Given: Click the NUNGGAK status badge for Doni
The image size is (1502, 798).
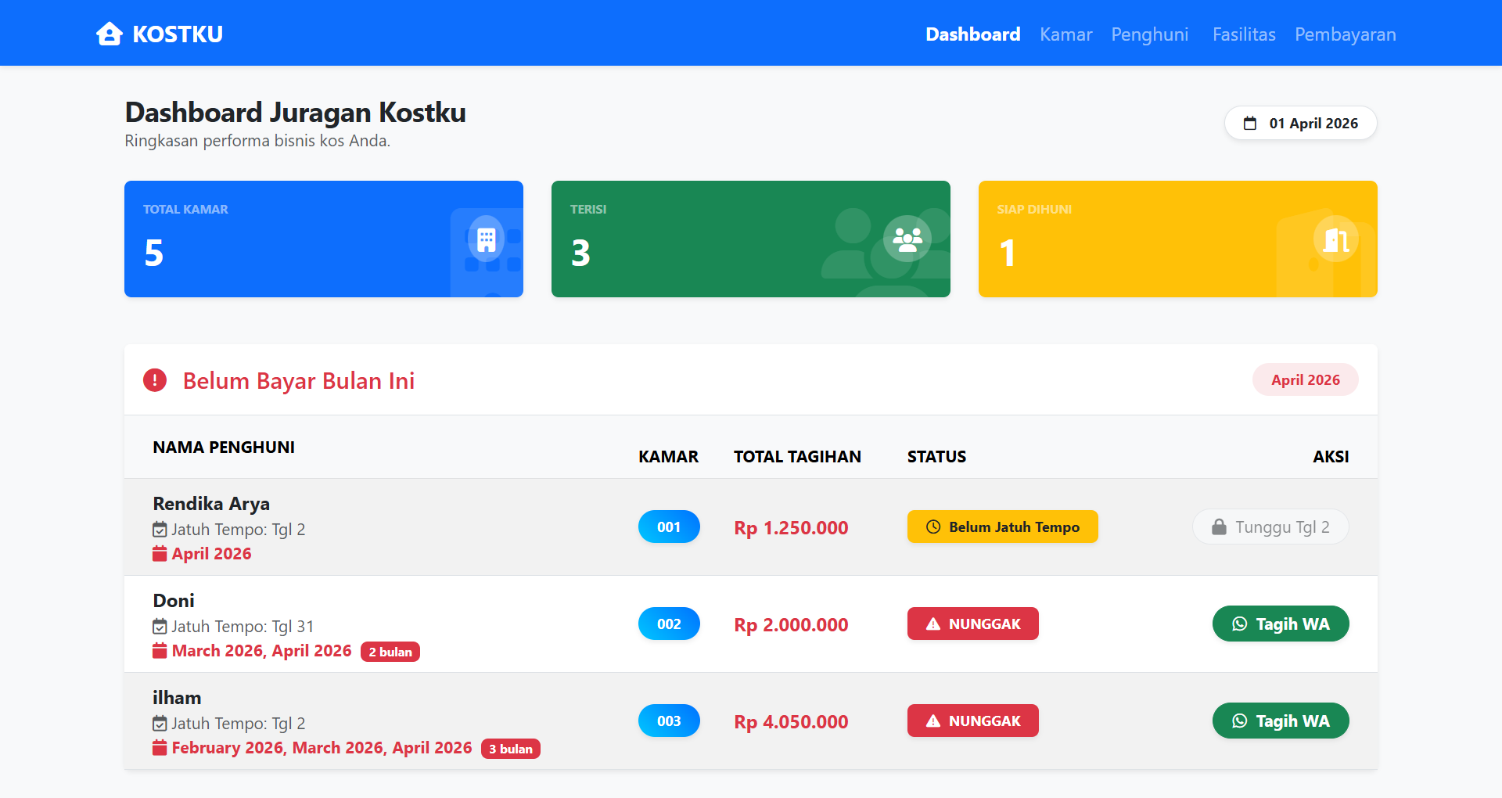Looking at the screenshot, I should [973, 624].
